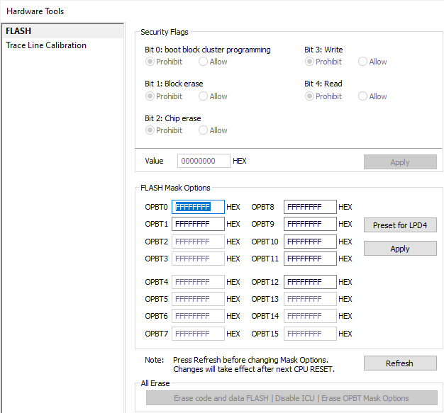
Task: Set Bit 2 Chip erase to Allow
Action: click(204, 130)
